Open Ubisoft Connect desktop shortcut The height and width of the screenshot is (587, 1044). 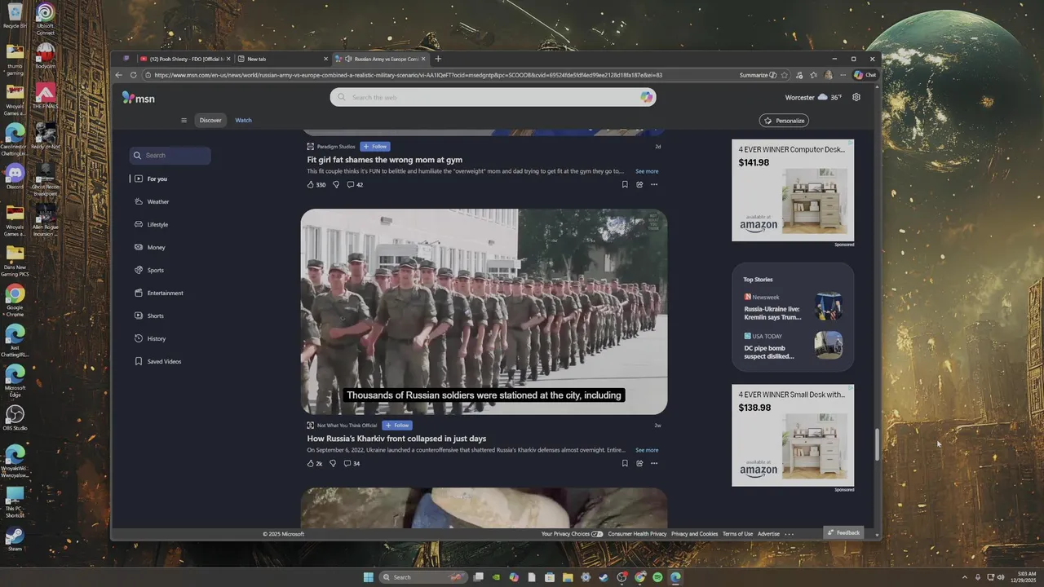pos(46,19)
